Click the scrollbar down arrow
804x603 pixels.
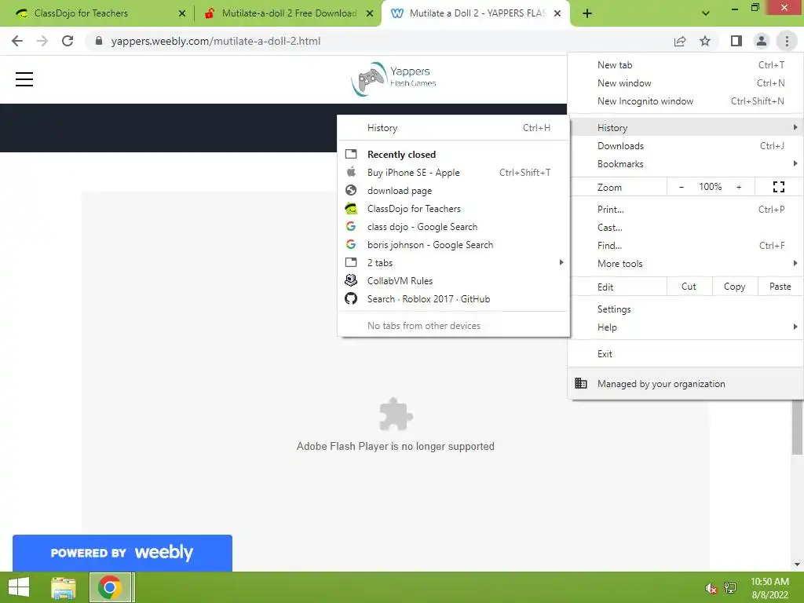click(798, 564)
